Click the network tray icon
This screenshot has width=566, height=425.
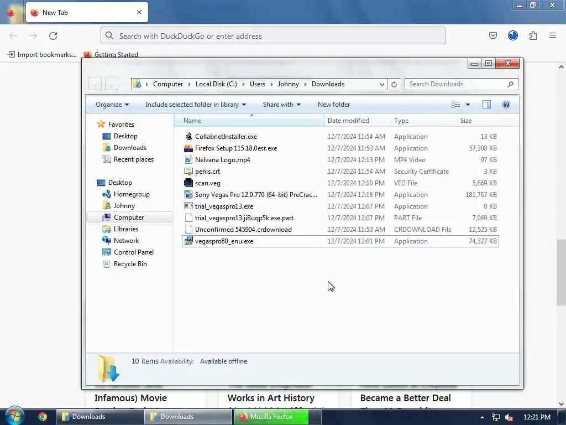click(x=496, y=417)
